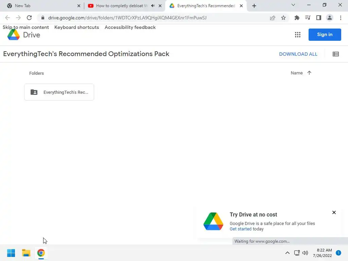Click the Get started link

click(x=241, y=229)
